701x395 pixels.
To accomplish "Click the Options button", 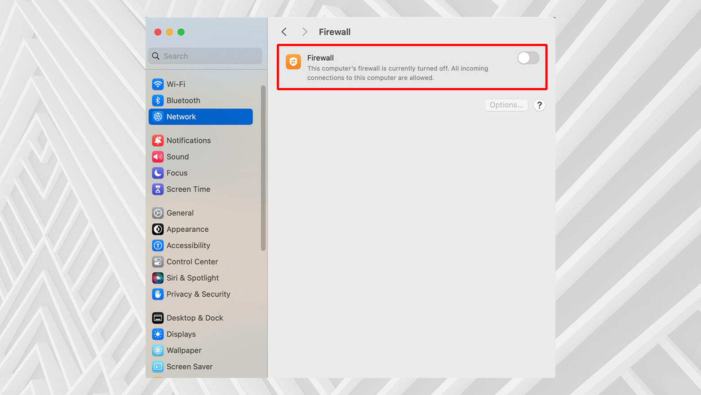I will pyautogui.click(x=506, y=105).
